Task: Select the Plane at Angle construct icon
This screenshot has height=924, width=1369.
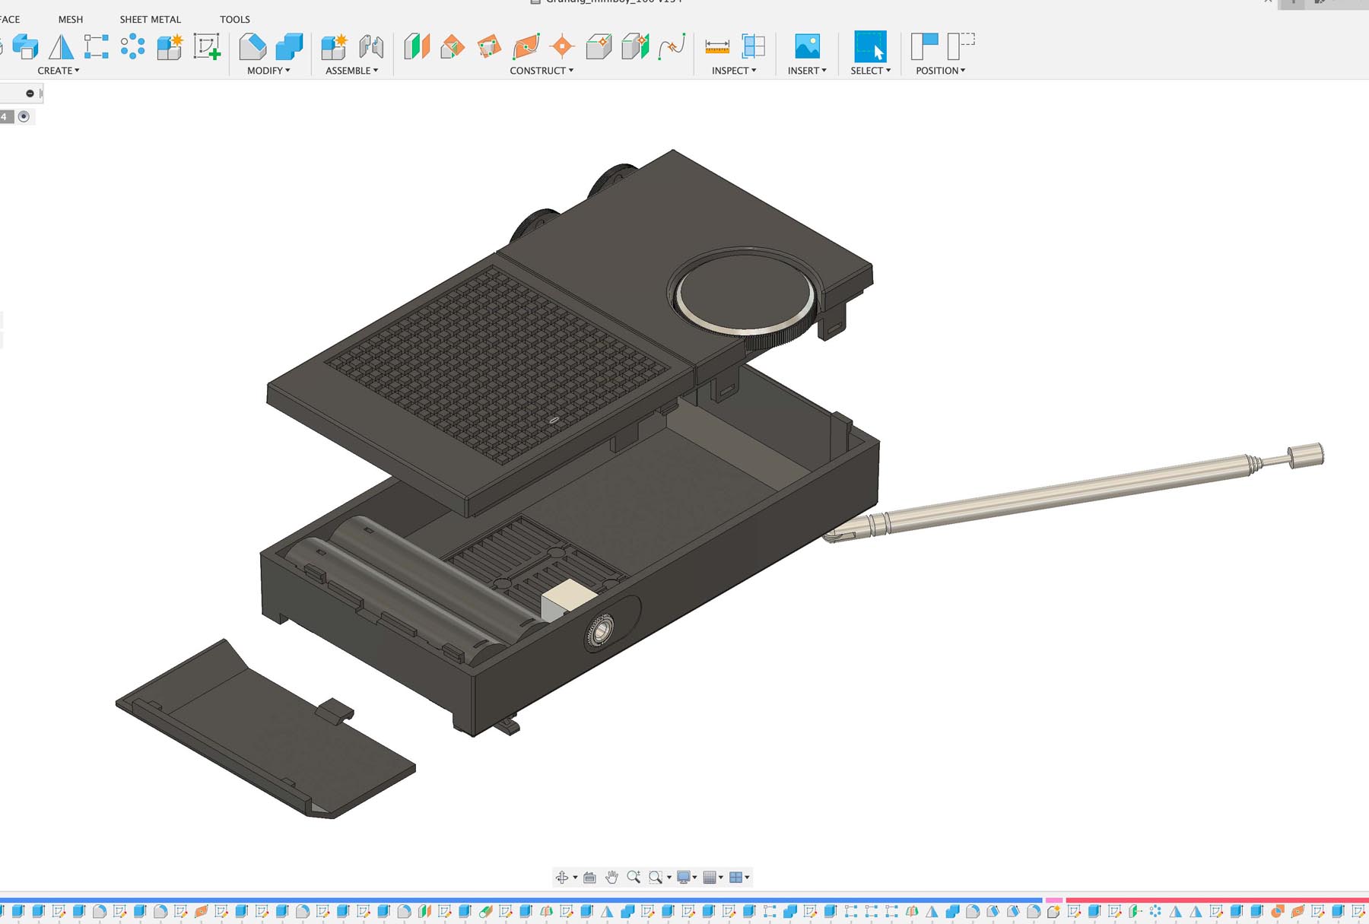Action: click(x=453, y=47)
